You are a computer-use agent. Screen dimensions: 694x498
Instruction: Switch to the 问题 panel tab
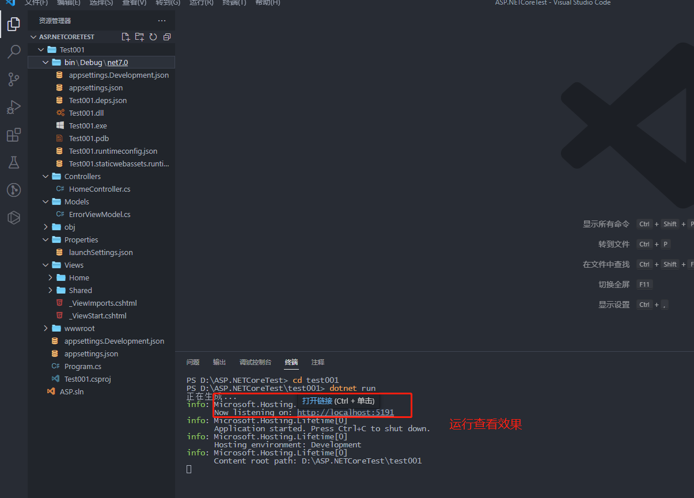click(193, 362)
